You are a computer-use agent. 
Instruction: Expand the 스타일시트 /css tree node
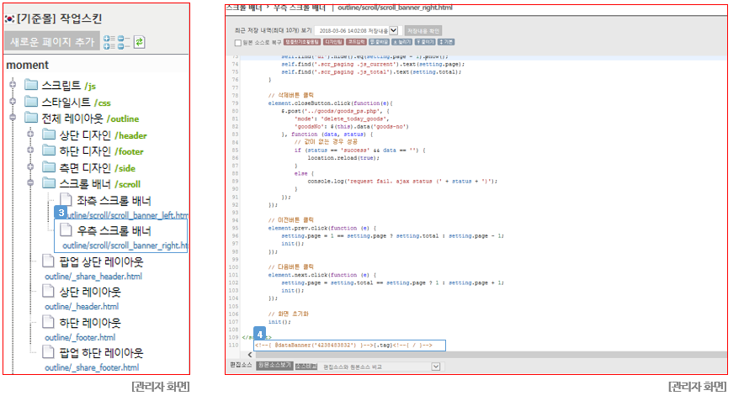pyautogui.click(x=13, y=102)
